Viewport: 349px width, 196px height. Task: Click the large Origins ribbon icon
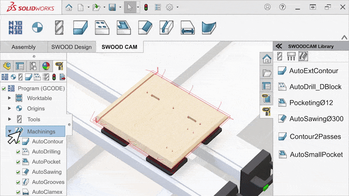coord(37,27)
